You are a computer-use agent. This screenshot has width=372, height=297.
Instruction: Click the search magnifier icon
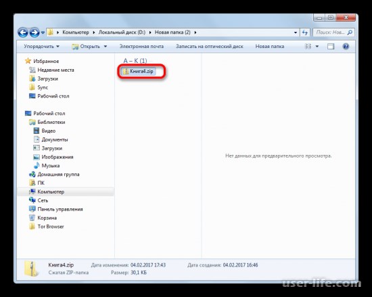(x=350, y=32)
